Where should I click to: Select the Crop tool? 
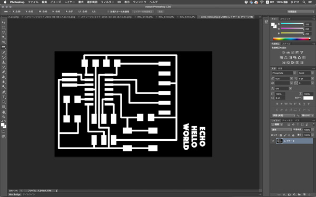(4, 42)
